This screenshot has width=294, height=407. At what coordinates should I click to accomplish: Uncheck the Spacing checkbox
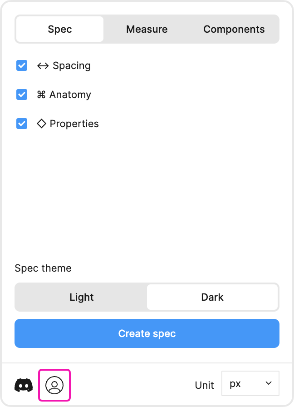22,65
